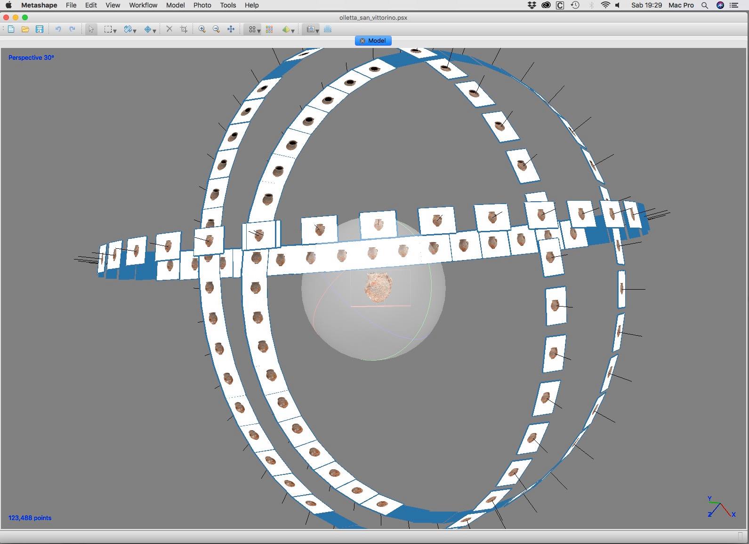Click the New document icon
The height and width of the screenshot is (544, 749).
point(11,29)
